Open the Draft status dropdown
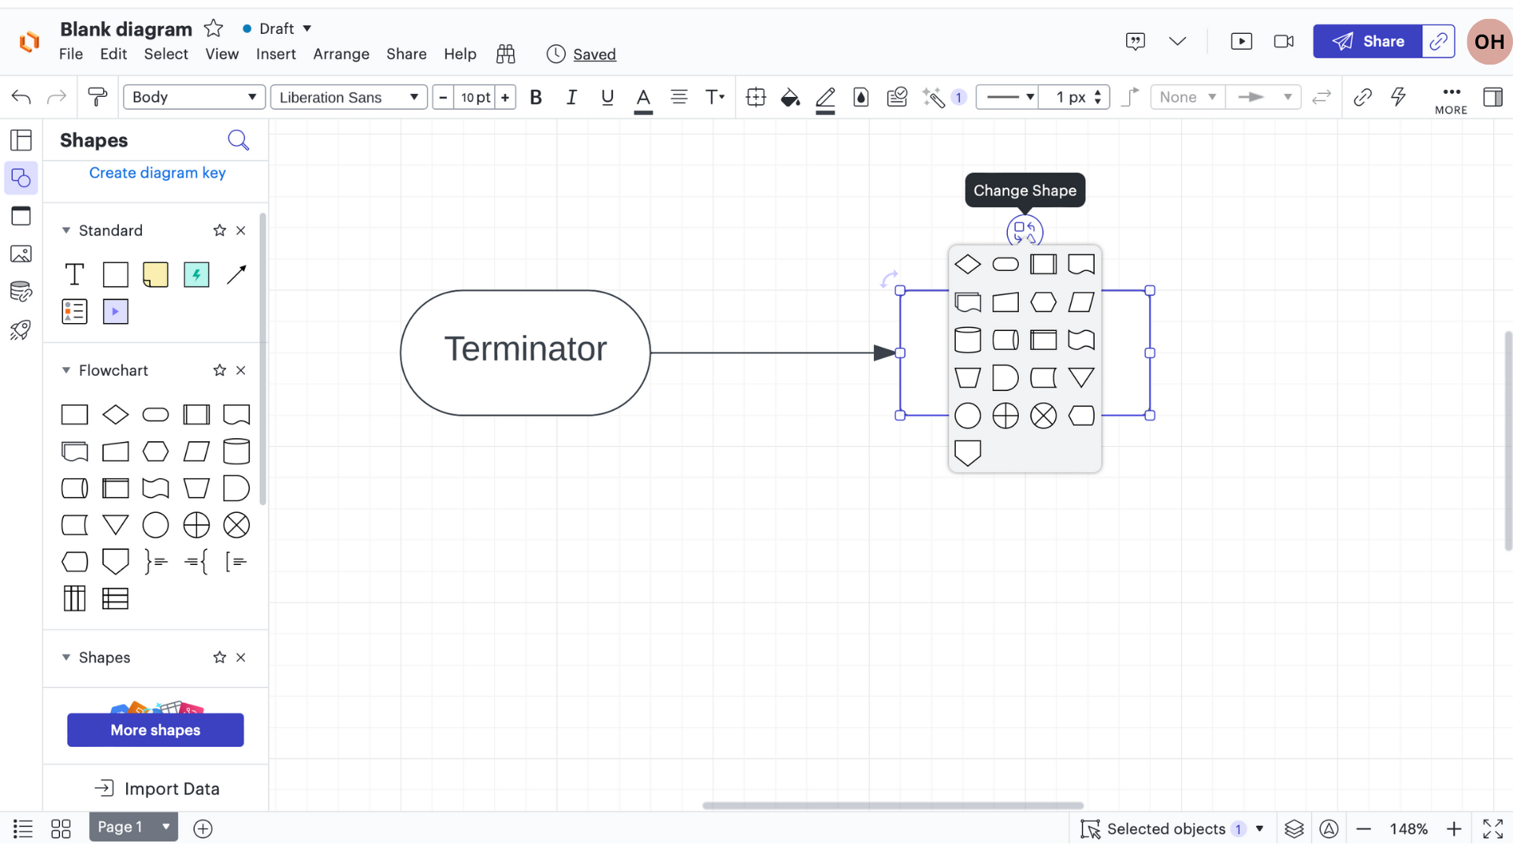This screenshot has width=1513, height=851. [277, 28]
